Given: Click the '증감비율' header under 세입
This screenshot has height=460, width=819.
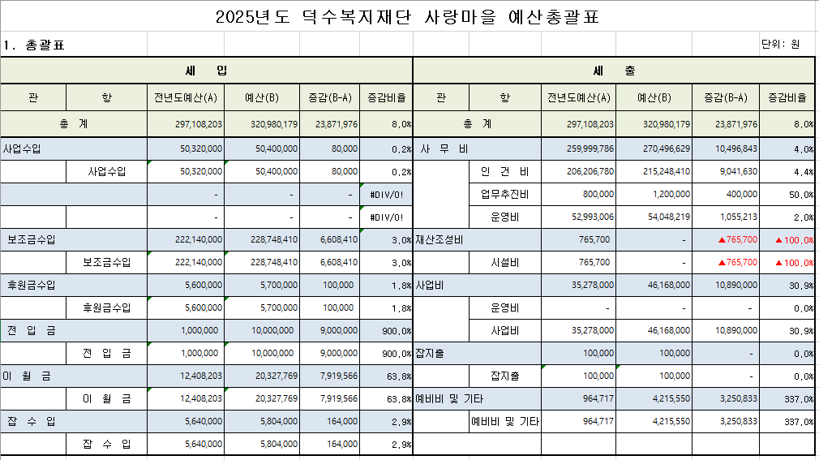Looking at the screenshot, I should click(x=386, y=98).
